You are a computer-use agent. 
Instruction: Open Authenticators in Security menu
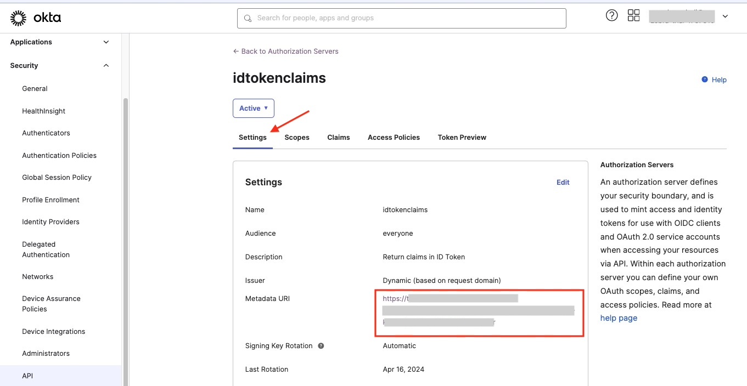pyautogui.click(x=46, y=133)
